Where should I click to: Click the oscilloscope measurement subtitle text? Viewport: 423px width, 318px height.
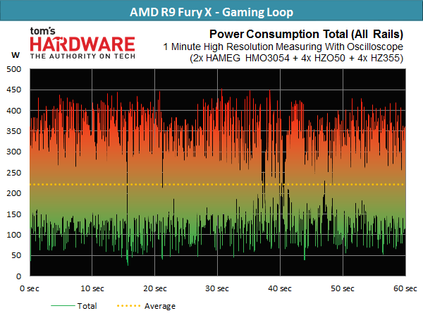pyautogui.click(x=283, y=47)
